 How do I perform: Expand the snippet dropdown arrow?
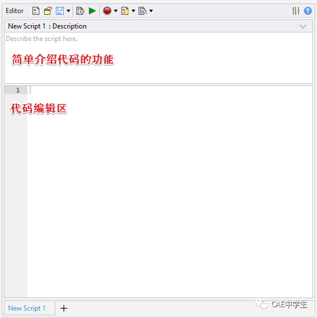133,11
